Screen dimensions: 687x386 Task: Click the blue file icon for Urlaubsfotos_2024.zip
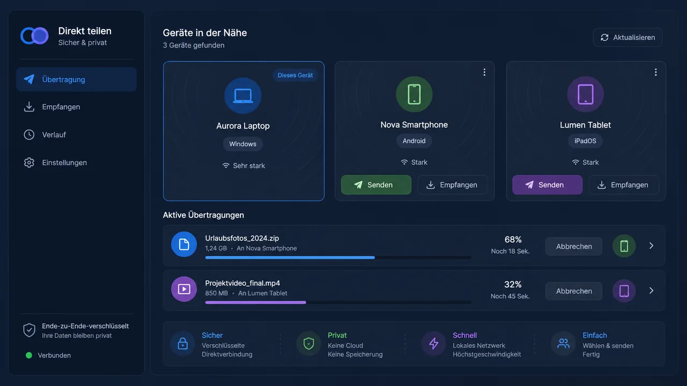184,244
